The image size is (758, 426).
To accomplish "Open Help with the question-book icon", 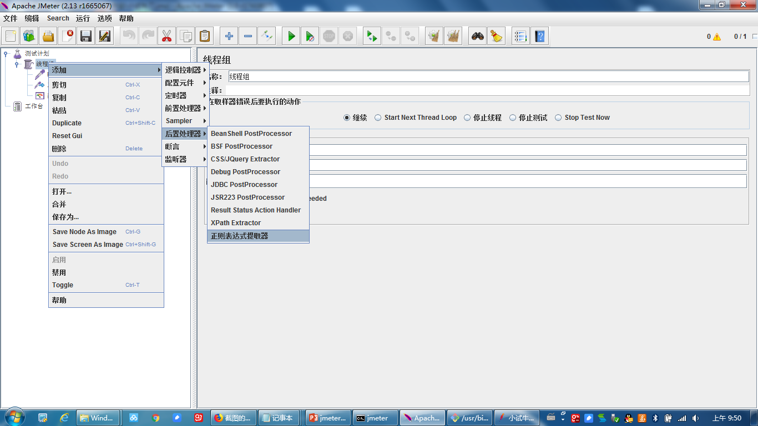I will click(x=539, y=36).
